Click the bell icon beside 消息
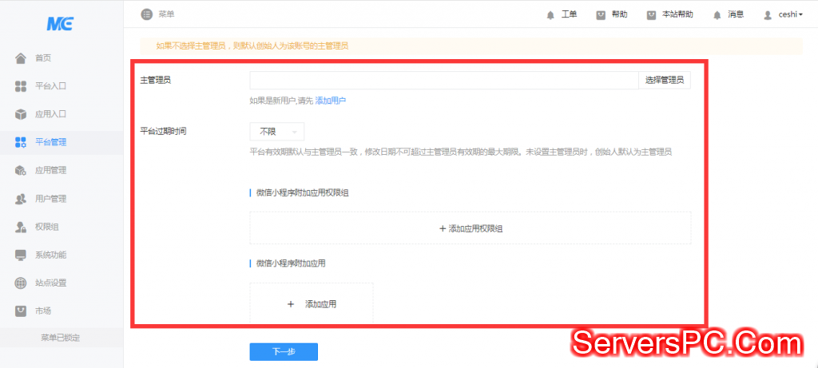This screenshot has width=818, height=368. coord(717,15)
